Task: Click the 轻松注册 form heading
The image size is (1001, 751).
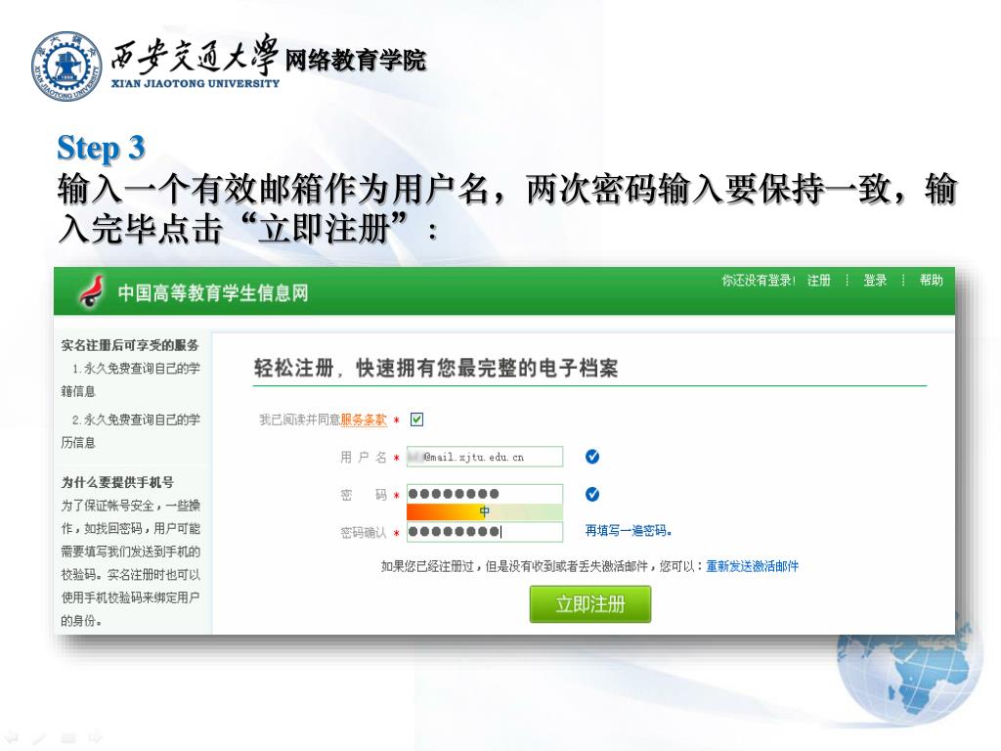Action: pos(435,368)
